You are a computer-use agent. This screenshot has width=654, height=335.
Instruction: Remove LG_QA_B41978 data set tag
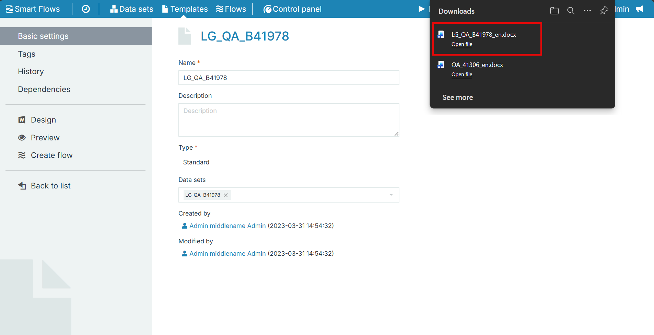point(226,195)
